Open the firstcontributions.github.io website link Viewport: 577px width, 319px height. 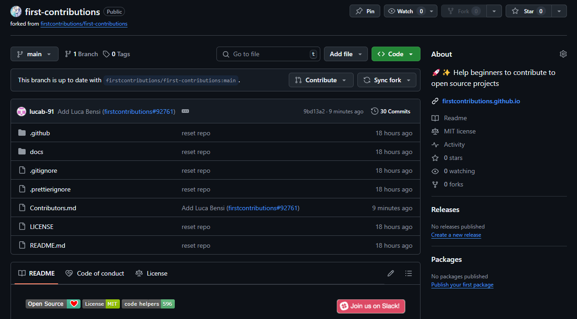click(x=481, y=101)
